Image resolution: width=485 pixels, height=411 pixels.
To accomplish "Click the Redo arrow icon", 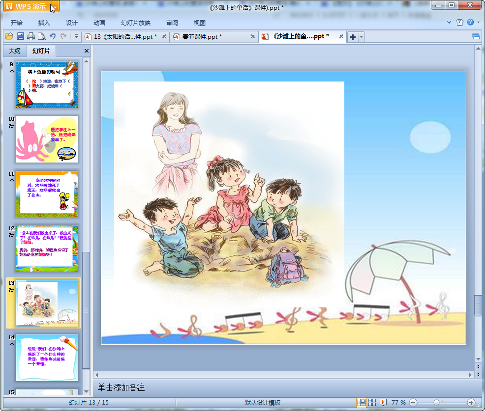I will click(63, 36).
